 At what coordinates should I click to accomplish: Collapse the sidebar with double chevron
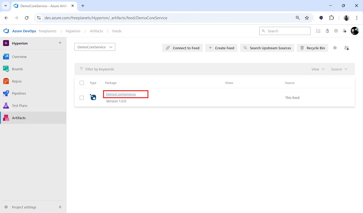point(60,207)
